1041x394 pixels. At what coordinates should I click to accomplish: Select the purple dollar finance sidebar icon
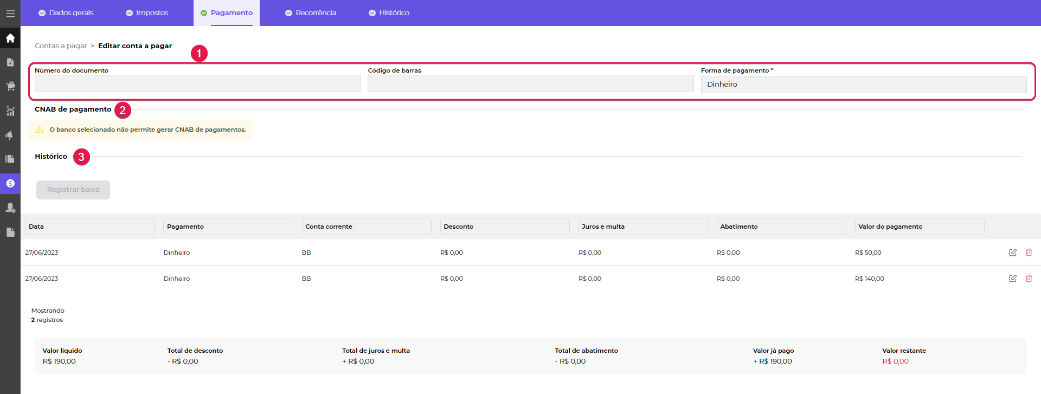(10, 184)
